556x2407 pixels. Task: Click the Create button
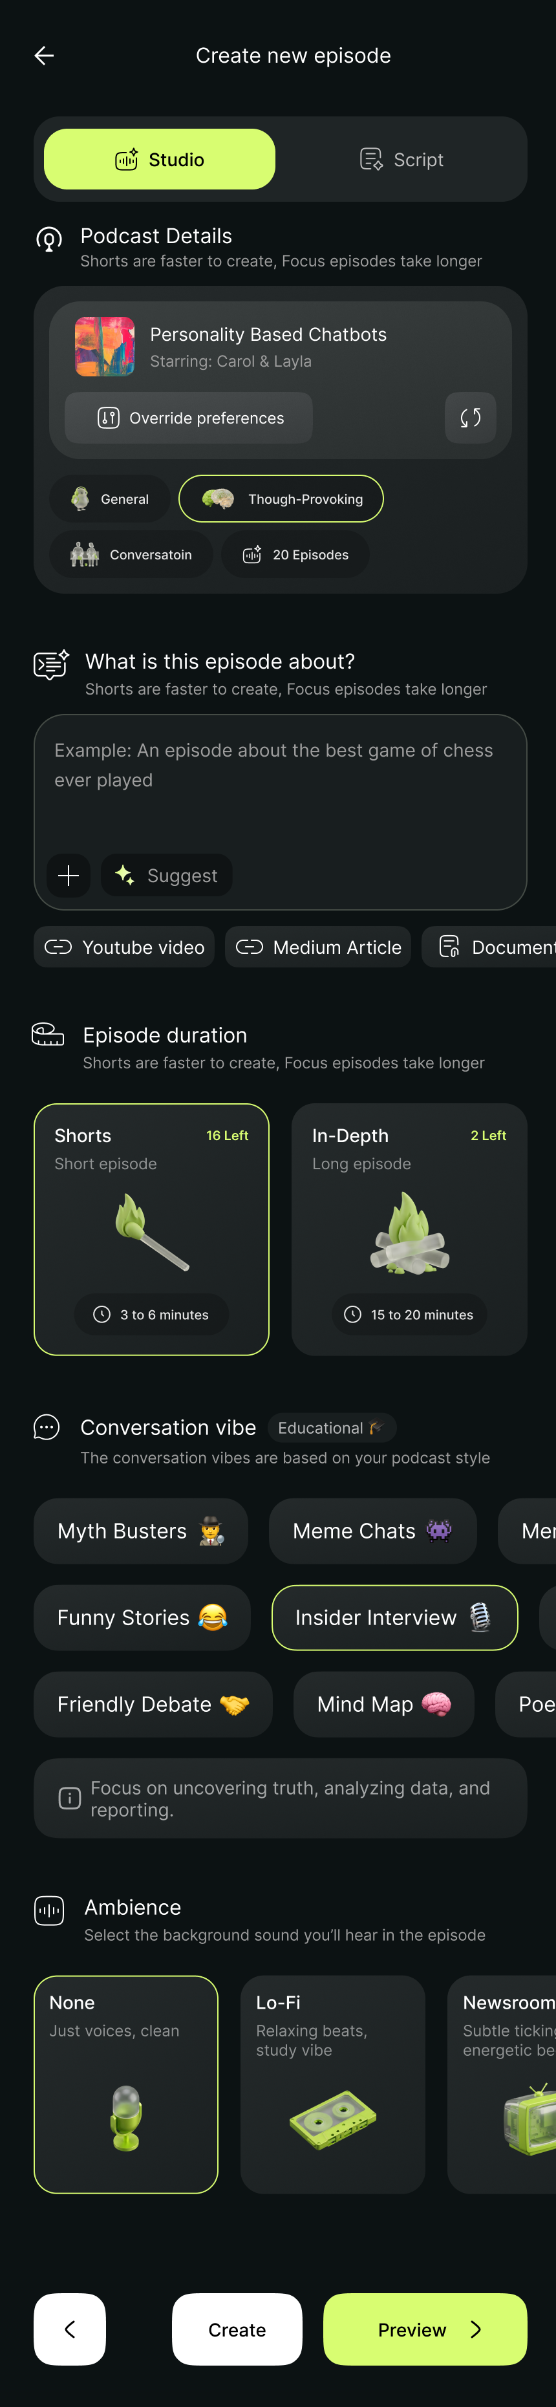pos(237,2329)
